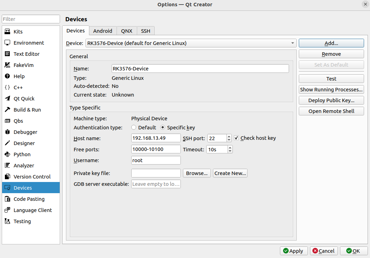
Task: Open the SSH tab
Action: click(x=146, y=31)
